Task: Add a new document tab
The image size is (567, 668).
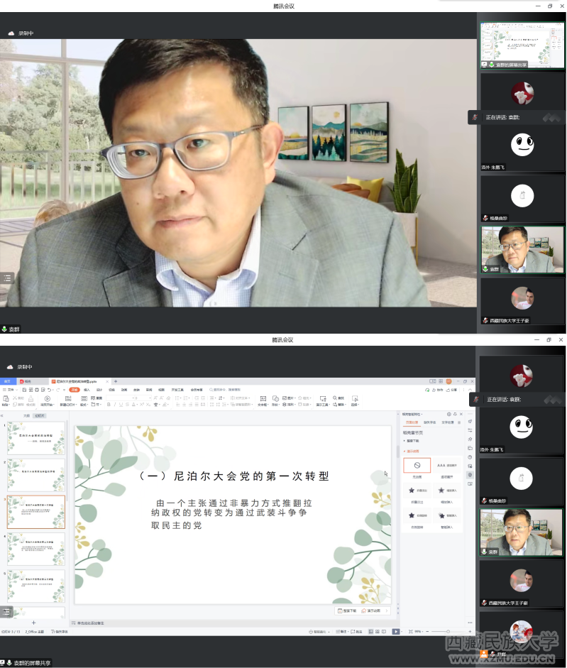Action: point(116,381)
